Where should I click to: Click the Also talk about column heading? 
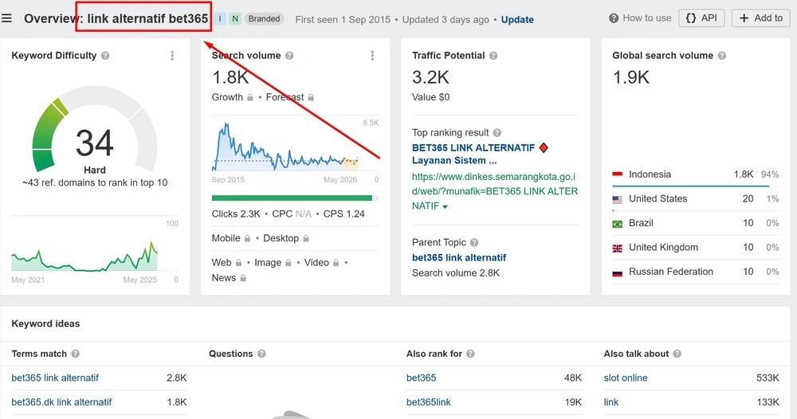636,354
